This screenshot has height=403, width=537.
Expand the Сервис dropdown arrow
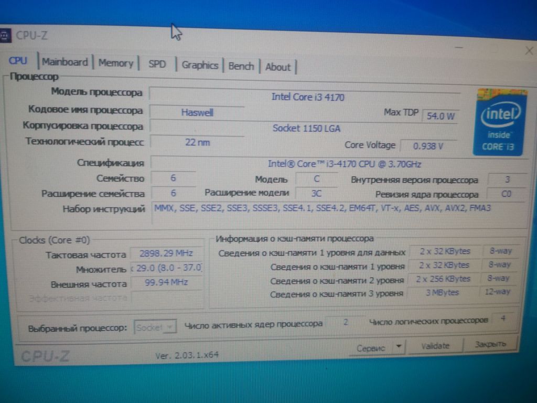(x=399, y=346)
